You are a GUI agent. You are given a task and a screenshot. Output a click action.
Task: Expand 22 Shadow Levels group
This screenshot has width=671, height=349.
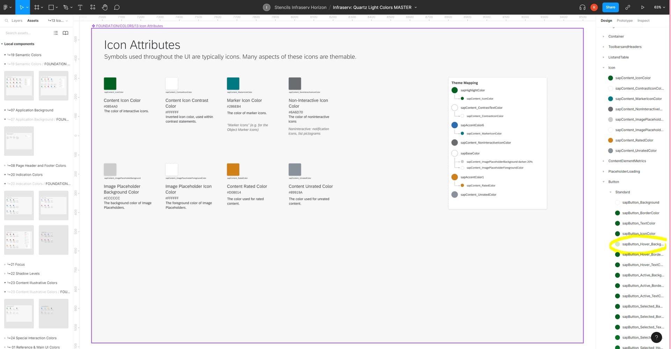tap(5, 273)
